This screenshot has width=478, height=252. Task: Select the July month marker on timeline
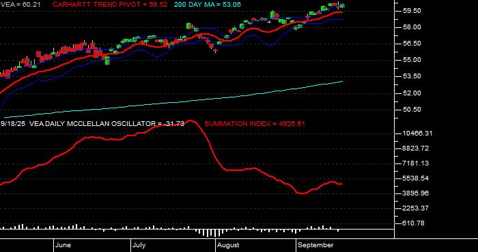point(139,245)
